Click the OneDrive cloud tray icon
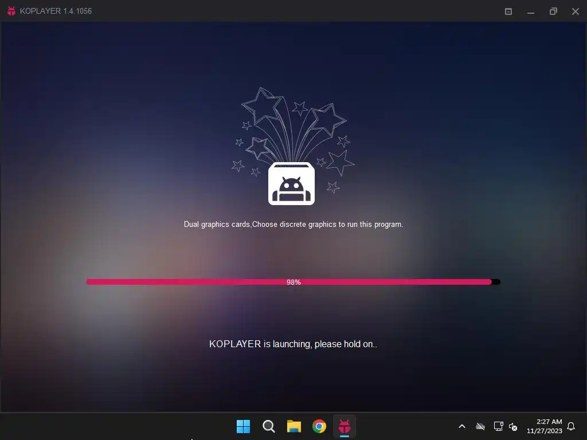 click(x=480, y=426)
